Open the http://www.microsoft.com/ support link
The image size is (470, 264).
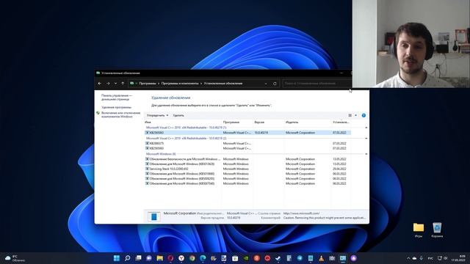301,213
